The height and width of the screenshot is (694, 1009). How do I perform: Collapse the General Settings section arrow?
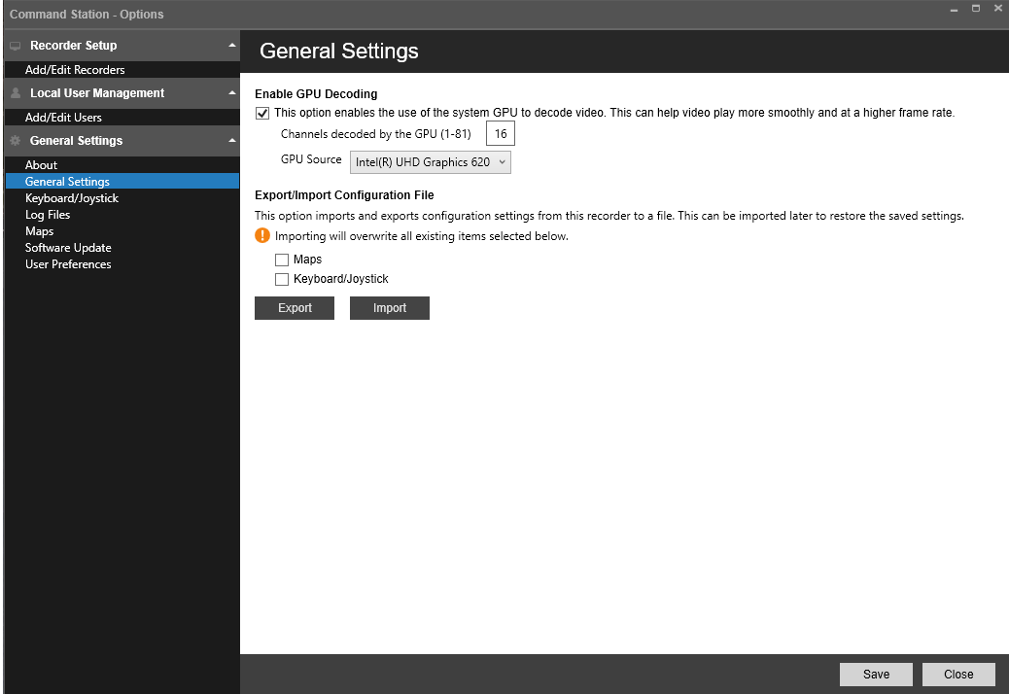(231, 140)
